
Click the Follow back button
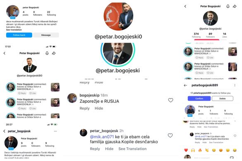pyautogui.click(x=19, y=35)
